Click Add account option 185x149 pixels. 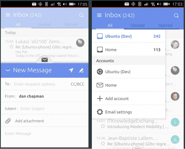(x=129, y=99)
